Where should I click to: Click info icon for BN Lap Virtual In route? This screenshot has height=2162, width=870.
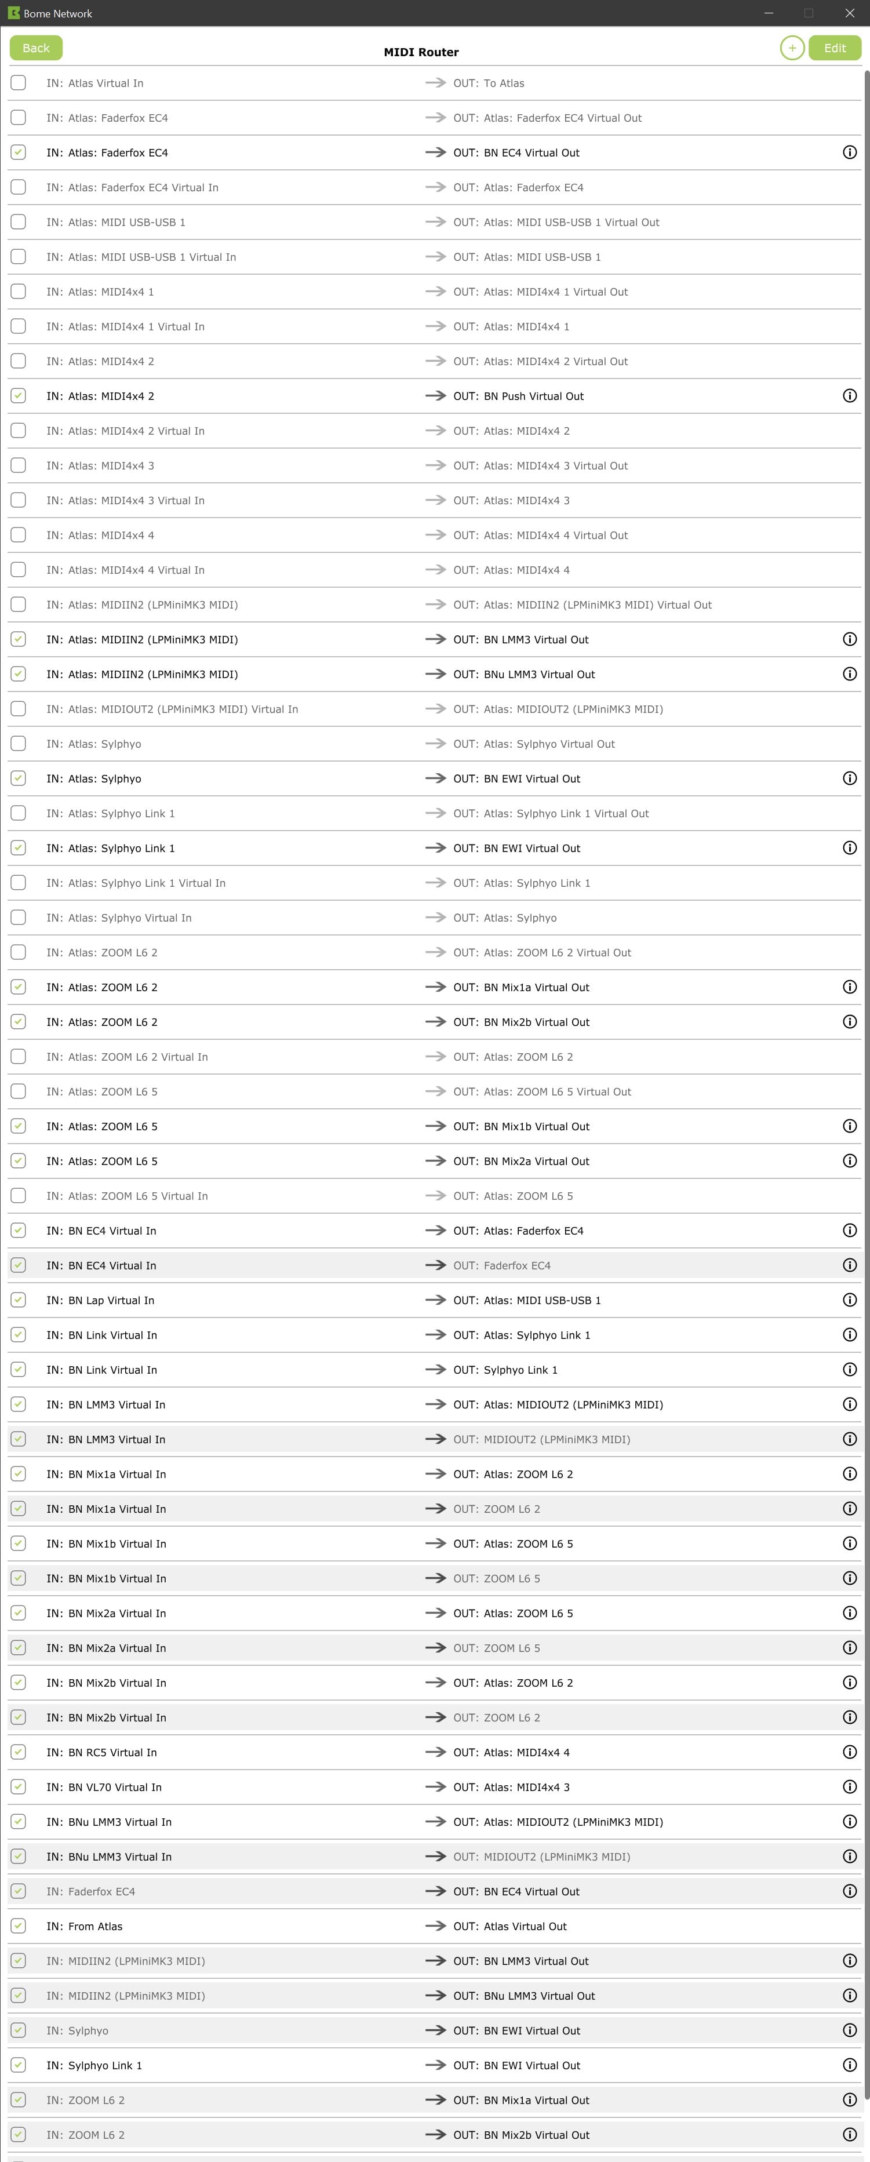pyautogui.click(x=849, y=1300)
